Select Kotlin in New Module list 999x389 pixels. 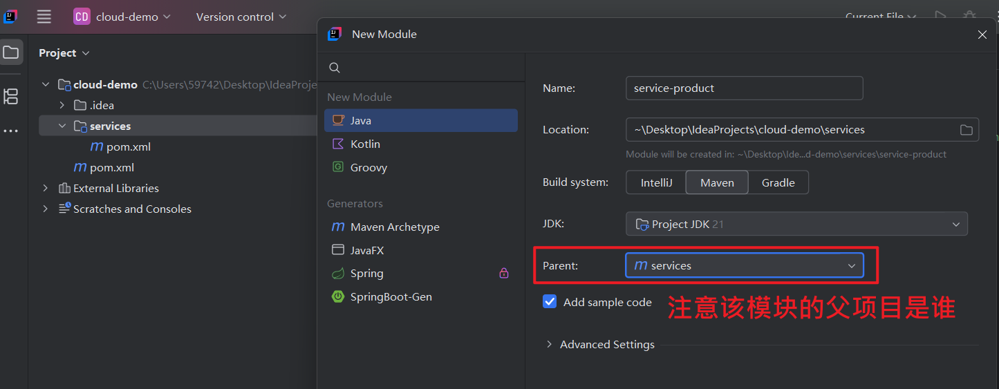point(421,144)
